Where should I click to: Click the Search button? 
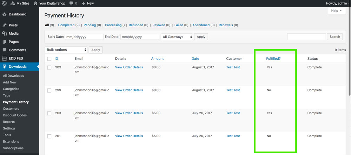click(x=335, y=37)
